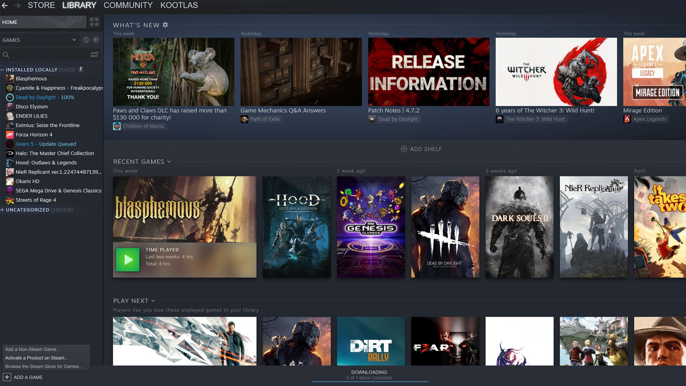Open Game Mechanics Q&A Answers headline
Screen dimensions: 686x386
(x=283, y=110)
